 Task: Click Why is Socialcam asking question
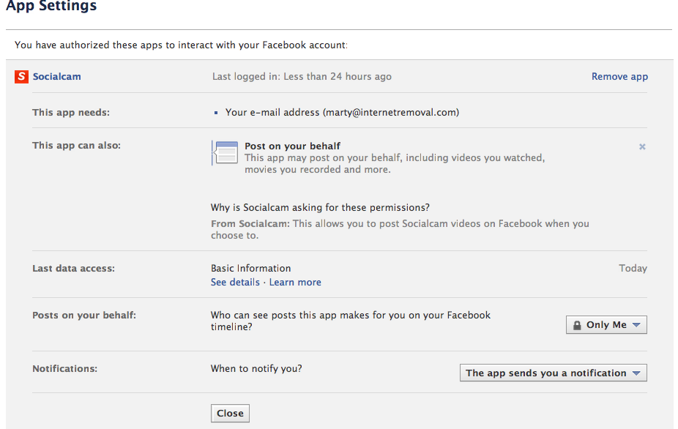click(x=320, y=207)
